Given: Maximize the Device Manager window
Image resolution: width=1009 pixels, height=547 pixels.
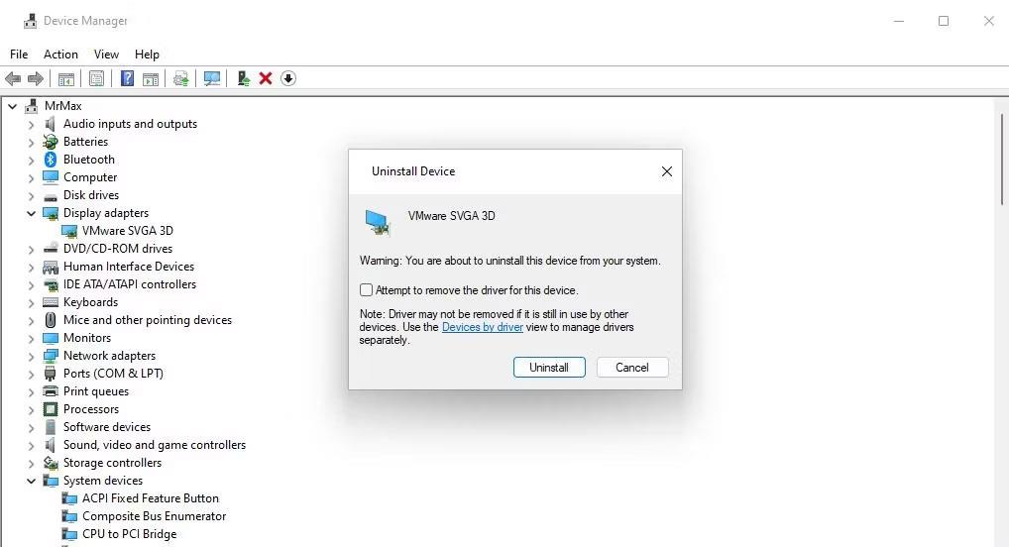Looking at the screenshot, I should tap(944, 21).
